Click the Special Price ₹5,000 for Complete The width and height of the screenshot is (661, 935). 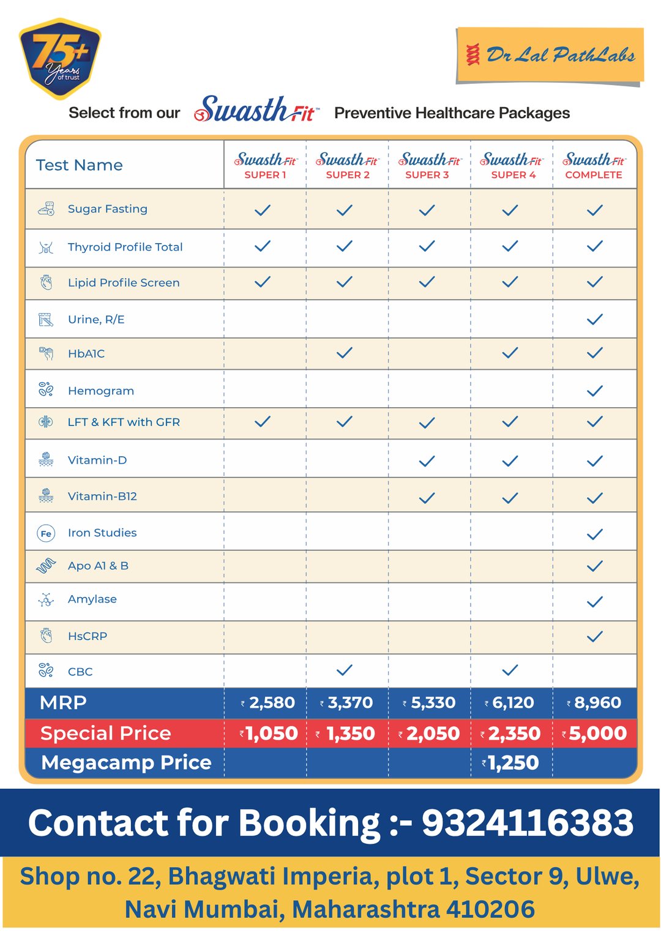coord(595,734)
